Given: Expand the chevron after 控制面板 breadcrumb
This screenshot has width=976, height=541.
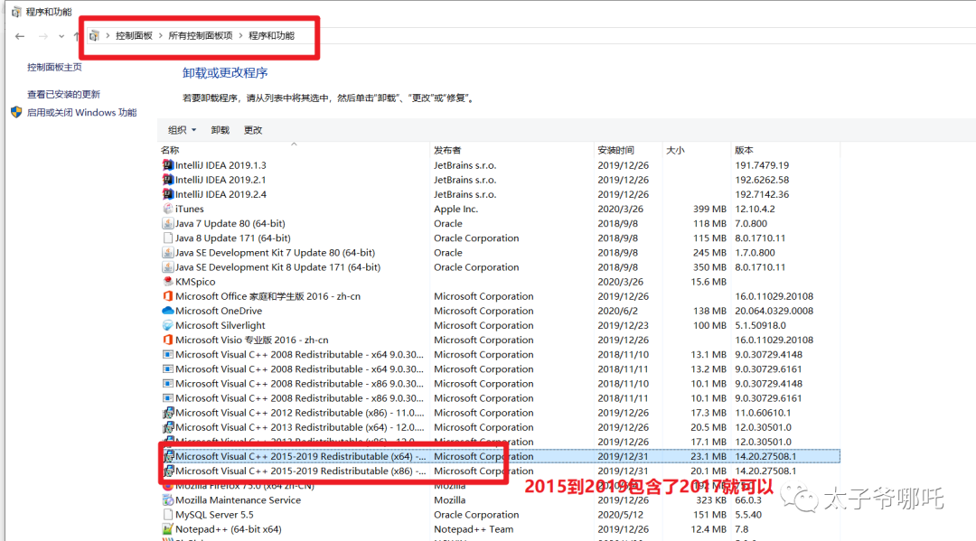Looking at the screenshot, I should click(x=161, y=35).
